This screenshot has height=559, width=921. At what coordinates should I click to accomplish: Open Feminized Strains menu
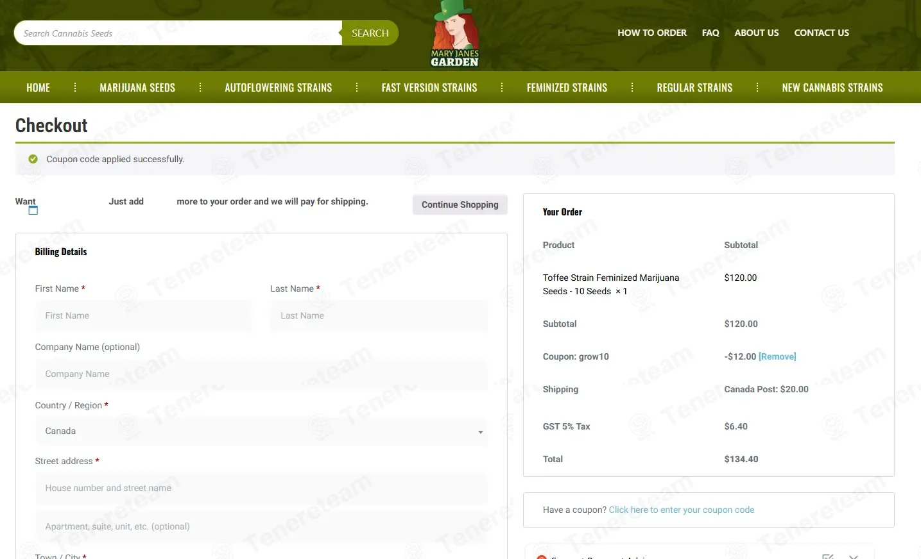click(x=567, y=87)
